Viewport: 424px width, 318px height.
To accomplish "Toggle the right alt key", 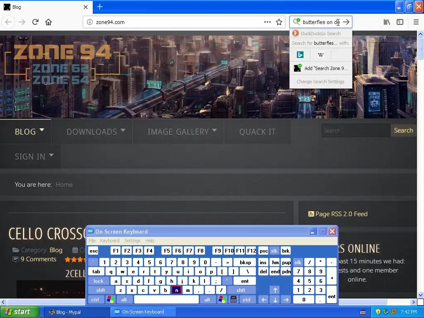I will click(207, 300).
